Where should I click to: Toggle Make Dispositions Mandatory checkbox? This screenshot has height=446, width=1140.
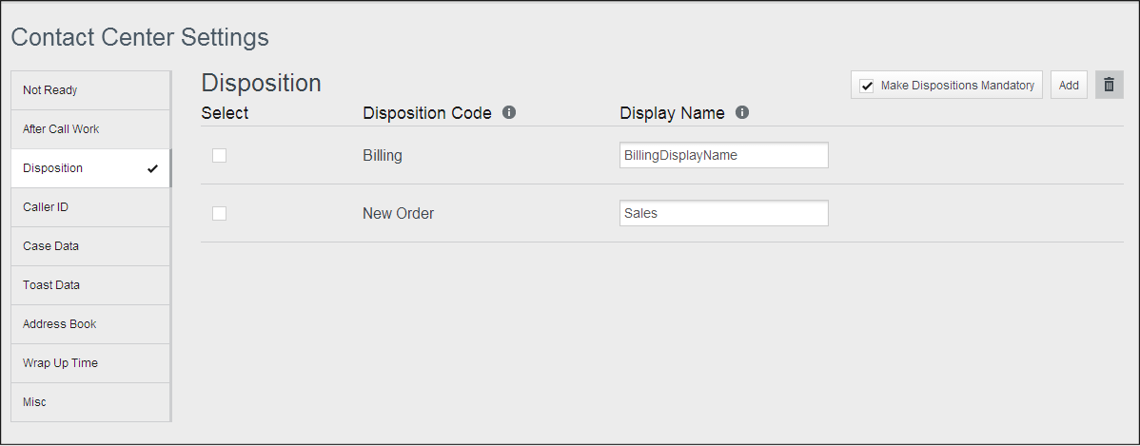[867, 86]
